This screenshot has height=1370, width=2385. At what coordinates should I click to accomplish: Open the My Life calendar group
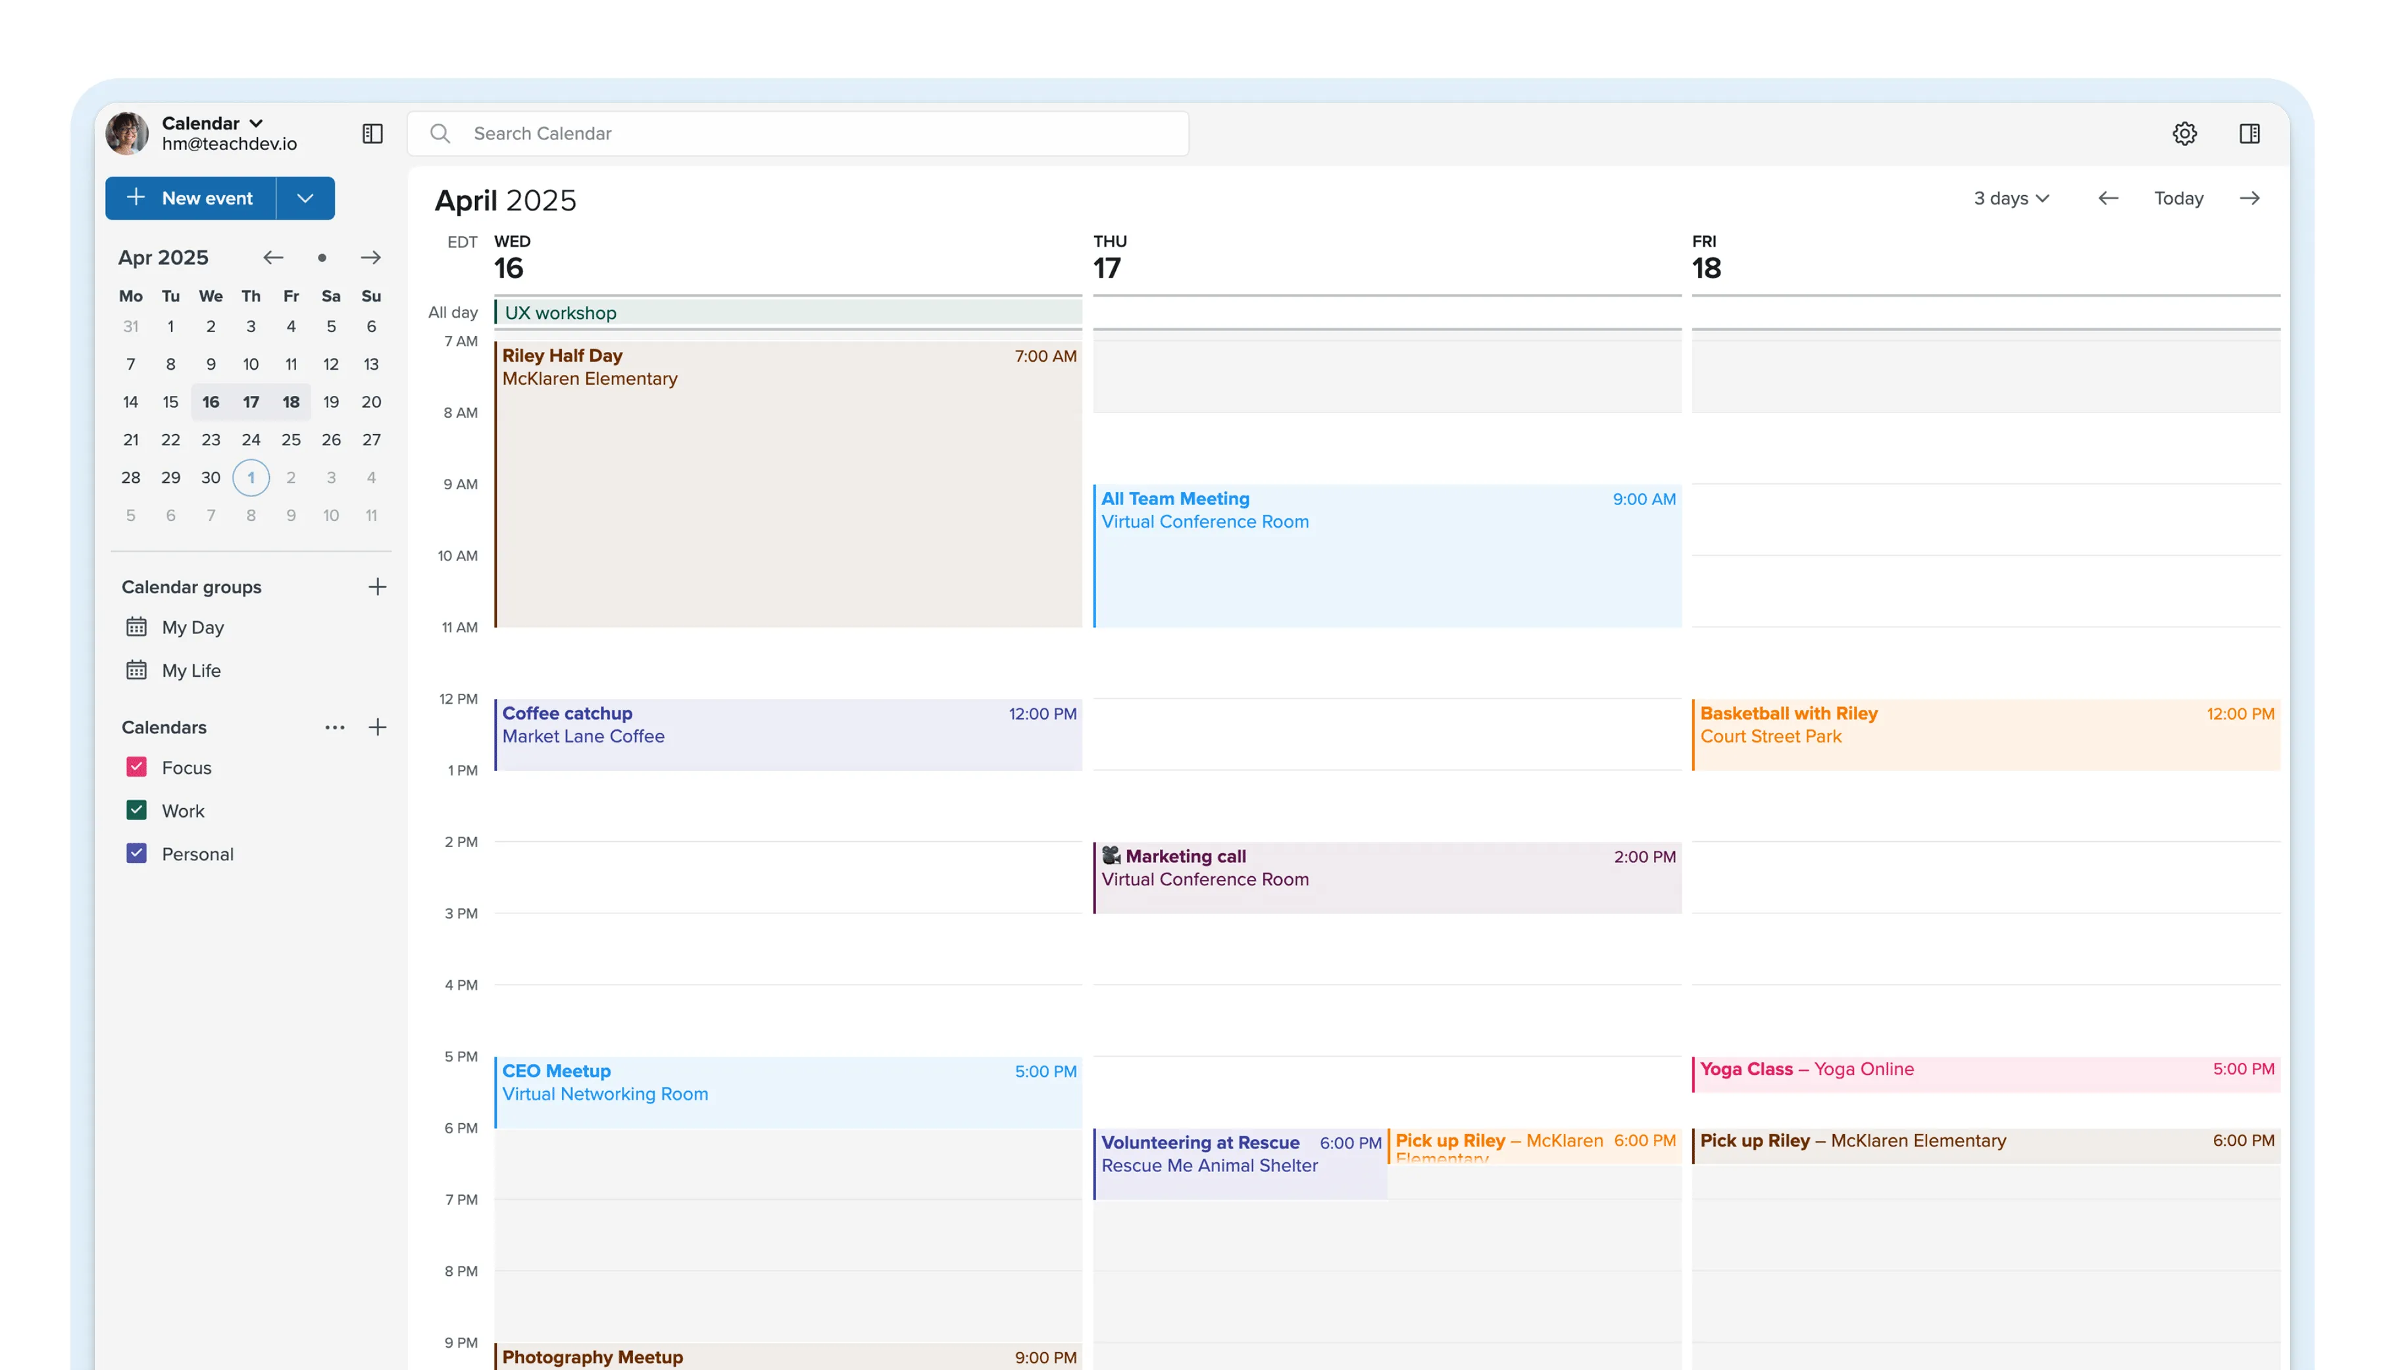click(192, 670)
